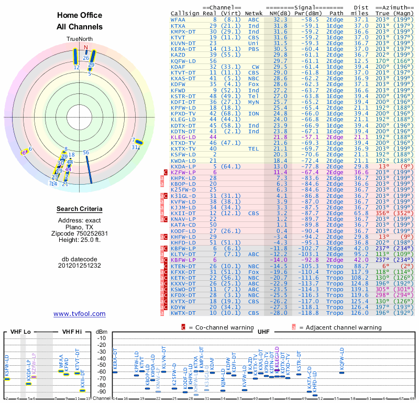Image resolution: width=419 pixels, height=403 pixels.
Task: Click the KWTX-DT callsign at table bottom
Action: point(183,313)
